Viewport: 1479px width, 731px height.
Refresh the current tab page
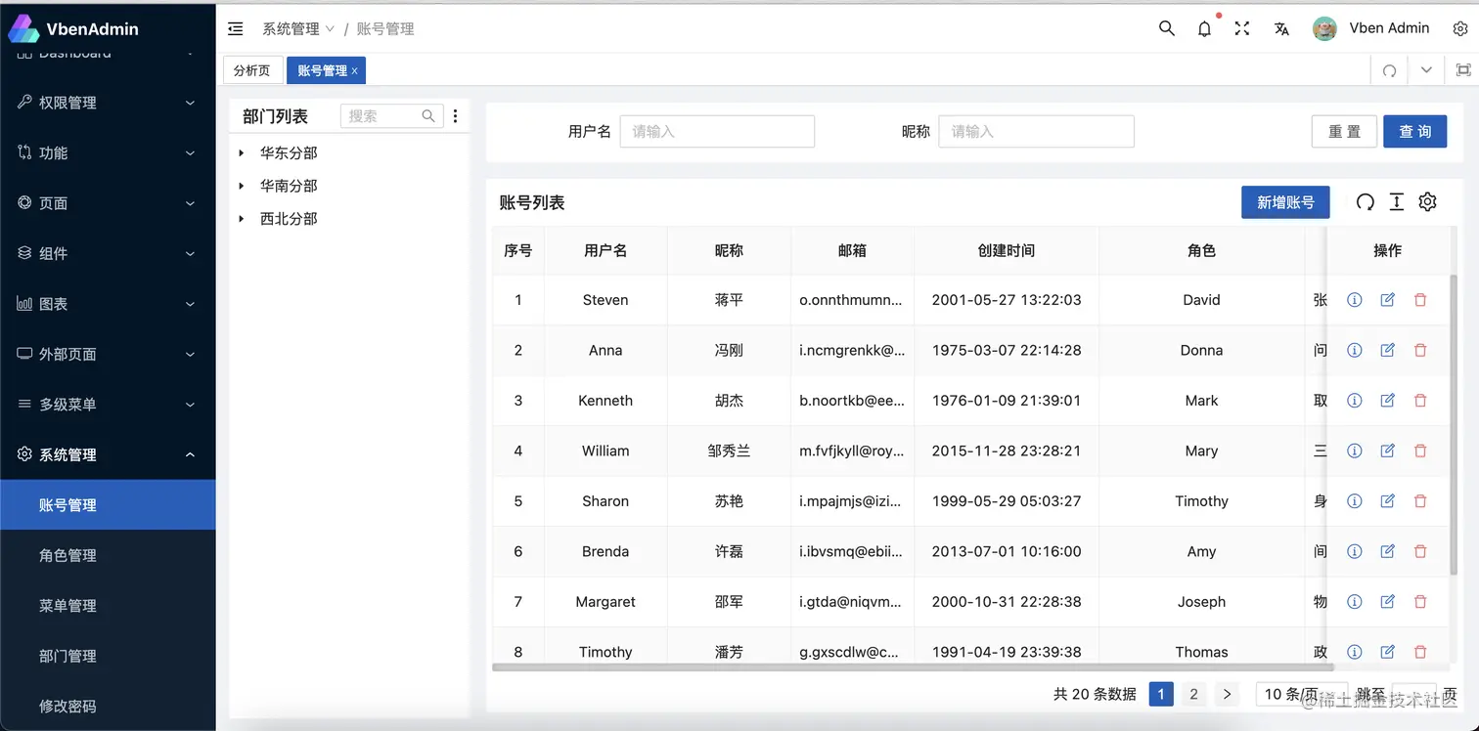[1389, 70]
